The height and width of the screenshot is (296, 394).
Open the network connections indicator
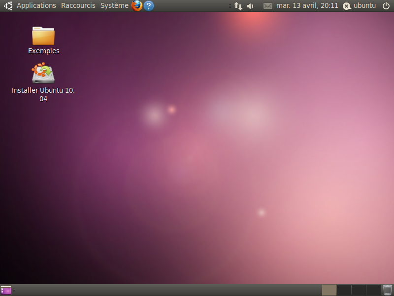(238, 6)
